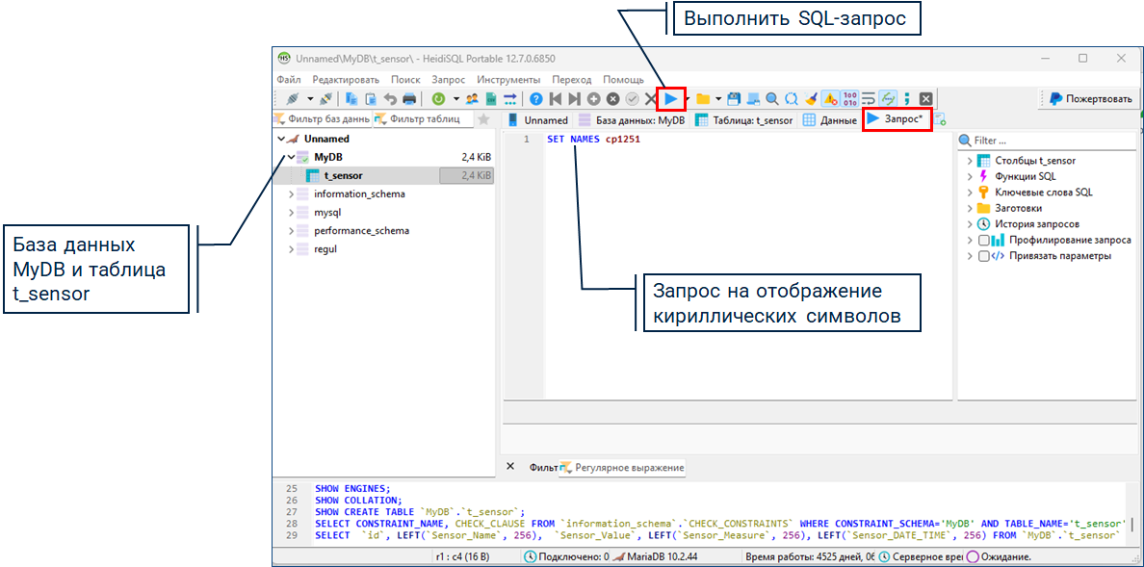
Task: Click the green refresh icon in the toolbar
Action: coord(438,98)
